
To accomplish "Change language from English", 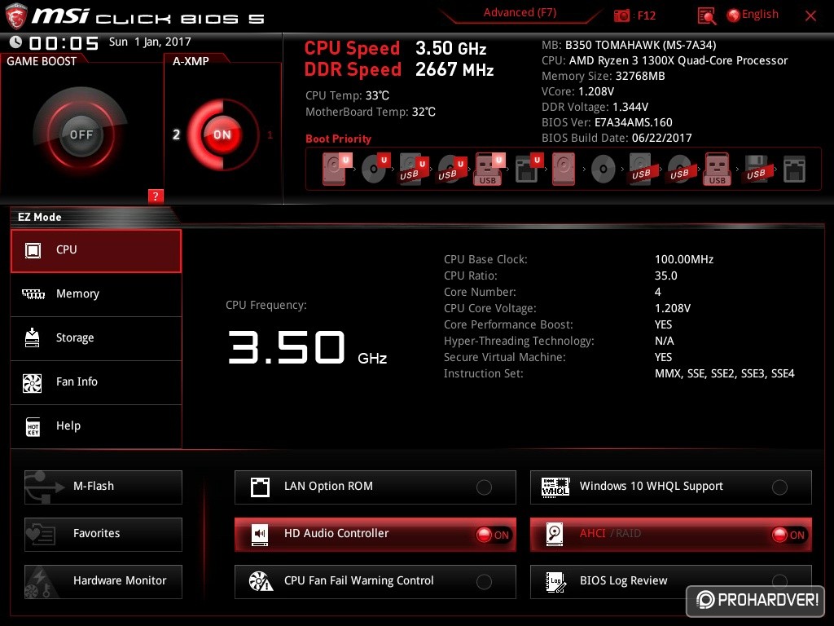I will coord(760,15).
